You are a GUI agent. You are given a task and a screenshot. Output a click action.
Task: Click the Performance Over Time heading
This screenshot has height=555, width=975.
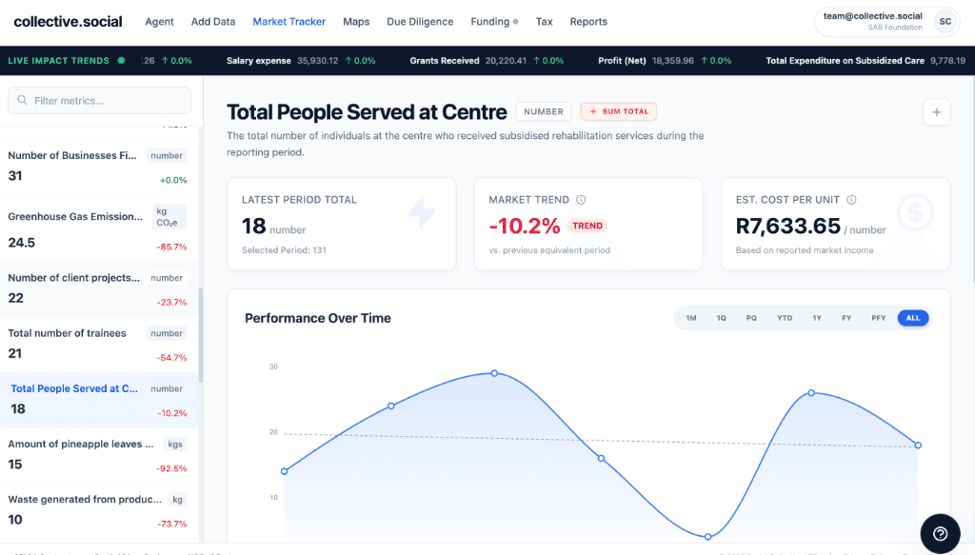(x=318, y=318)
